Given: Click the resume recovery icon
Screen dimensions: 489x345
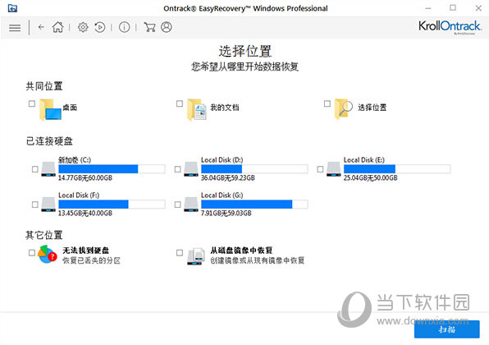Looking at the screenshot, I should tap(100, 27).
